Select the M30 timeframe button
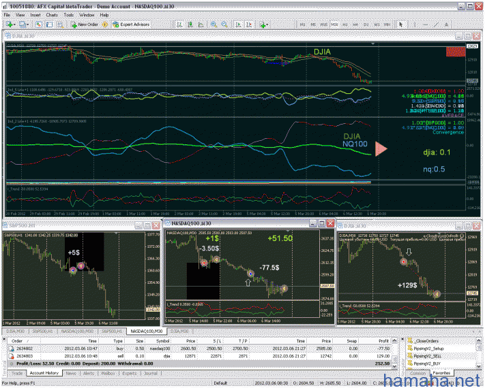This screenshot has width=485, height=388. (334, 25)
